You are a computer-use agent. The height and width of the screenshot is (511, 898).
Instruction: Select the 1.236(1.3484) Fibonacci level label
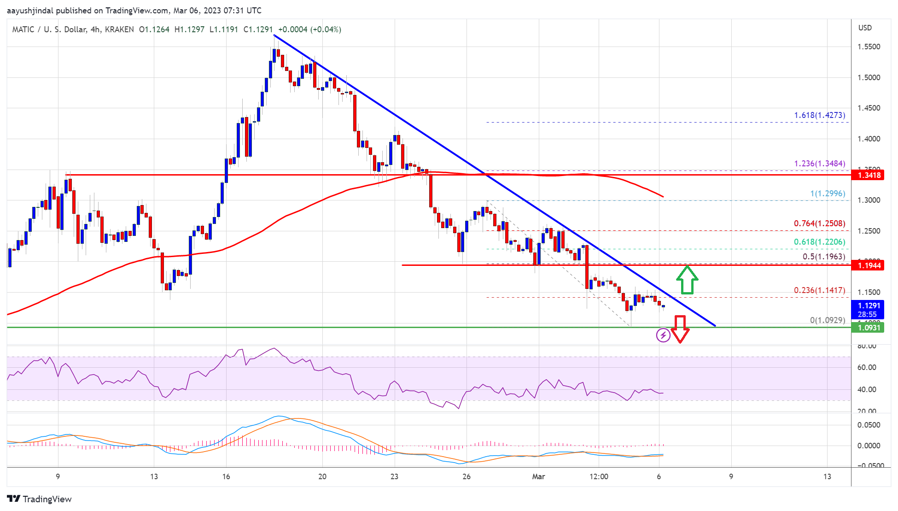(x=819, y=164)
